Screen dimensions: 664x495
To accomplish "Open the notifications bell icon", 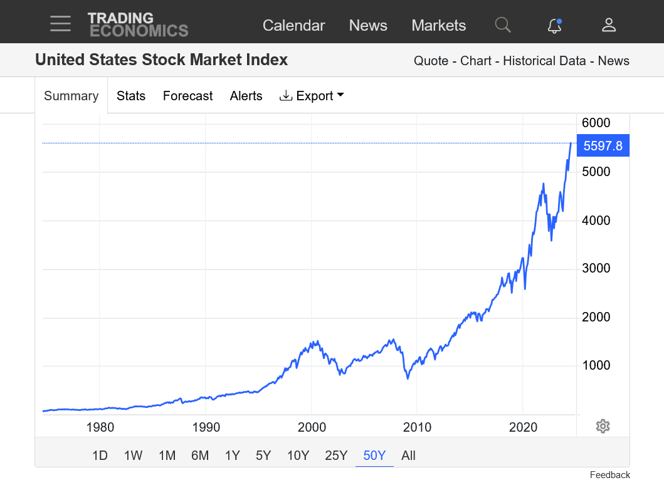I will [554, 25].
